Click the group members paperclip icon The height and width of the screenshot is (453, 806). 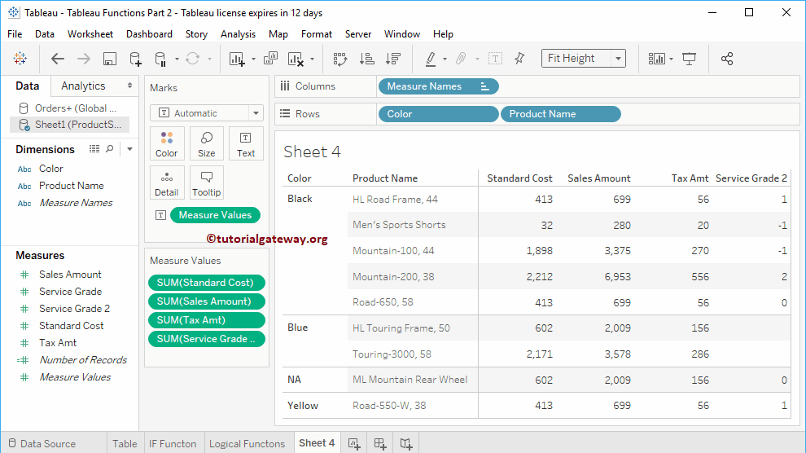(x=461, y=59)
